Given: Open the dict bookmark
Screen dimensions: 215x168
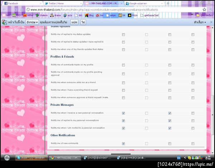Looking at the screenshot, I should click(x=79, y=15).
